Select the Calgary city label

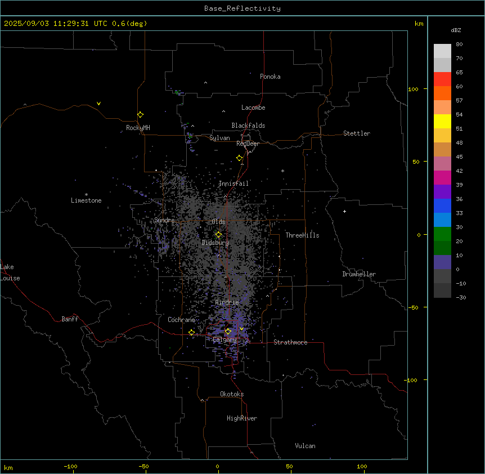[225, 339]
